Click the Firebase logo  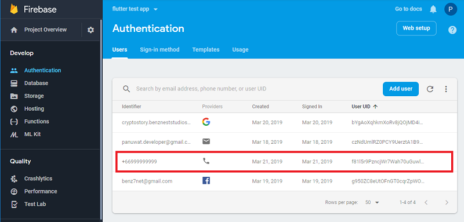(14, 9)
